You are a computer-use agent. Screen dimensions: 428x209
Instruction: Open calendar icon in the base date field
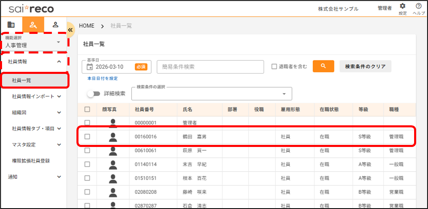point(91,67)
